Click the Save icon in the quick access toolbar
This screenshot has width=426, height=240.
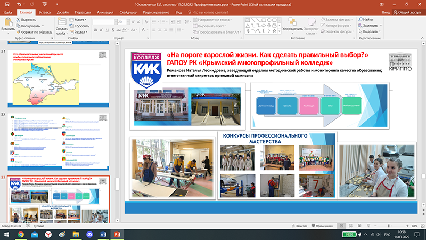(7, 4)
